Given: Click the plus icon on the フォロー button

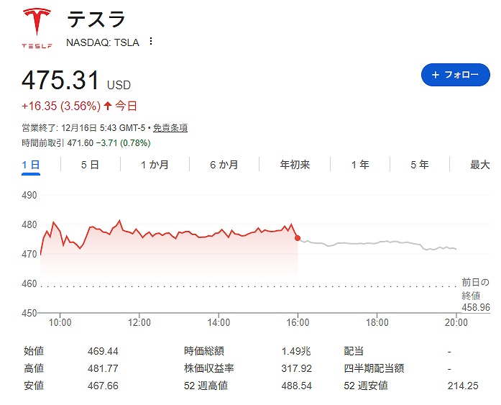Looking at the screenshot, I should (435, 75).
